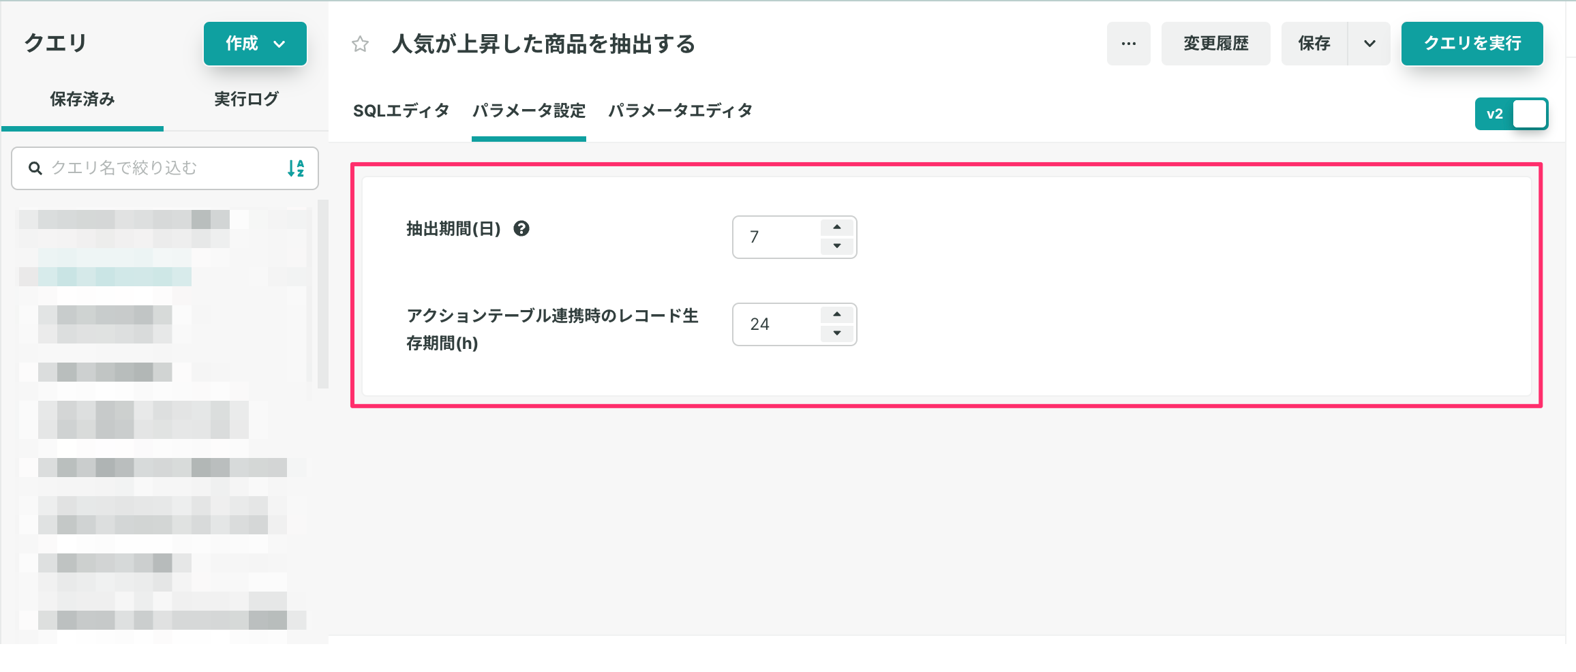Increase 抽出期間(日) value with up arrow
1576x672 pixels.
(x=837, y=228)
